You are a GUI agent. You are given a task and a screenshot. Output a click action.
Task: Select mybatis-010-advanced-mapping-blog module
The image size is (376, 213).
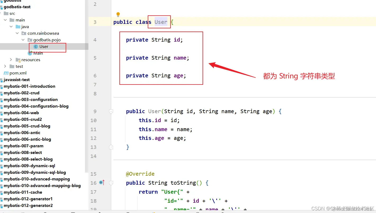tap(42, 185)
